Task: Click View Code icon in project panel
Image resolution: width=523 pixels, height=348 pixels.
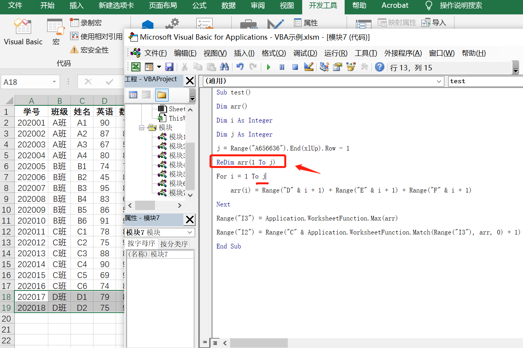Action: point(133,95)
